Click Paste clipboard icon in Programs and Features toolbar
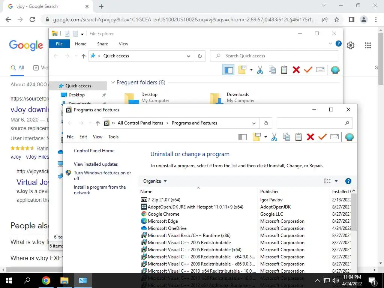The image size is (384, 288). tap(298, 137)
